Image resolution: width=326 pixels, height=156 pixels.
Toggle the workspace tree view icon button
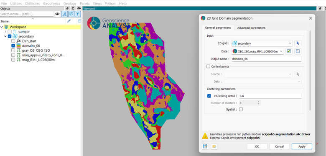pos(71,14)
